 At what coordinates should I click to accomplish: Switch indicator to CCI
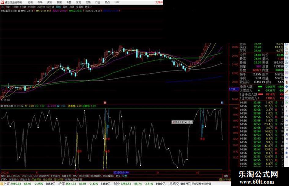(35, 176)
